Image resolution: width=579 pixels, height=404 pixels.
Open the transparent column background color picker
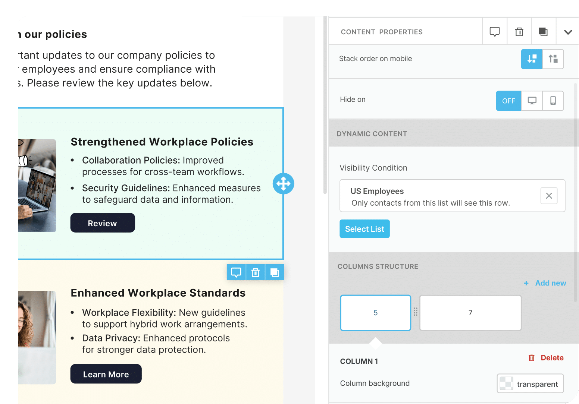coord(530,384)
